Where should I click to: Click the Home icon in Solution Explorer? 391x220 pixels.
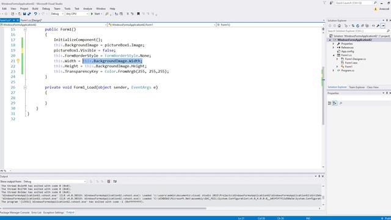[339, 26]
